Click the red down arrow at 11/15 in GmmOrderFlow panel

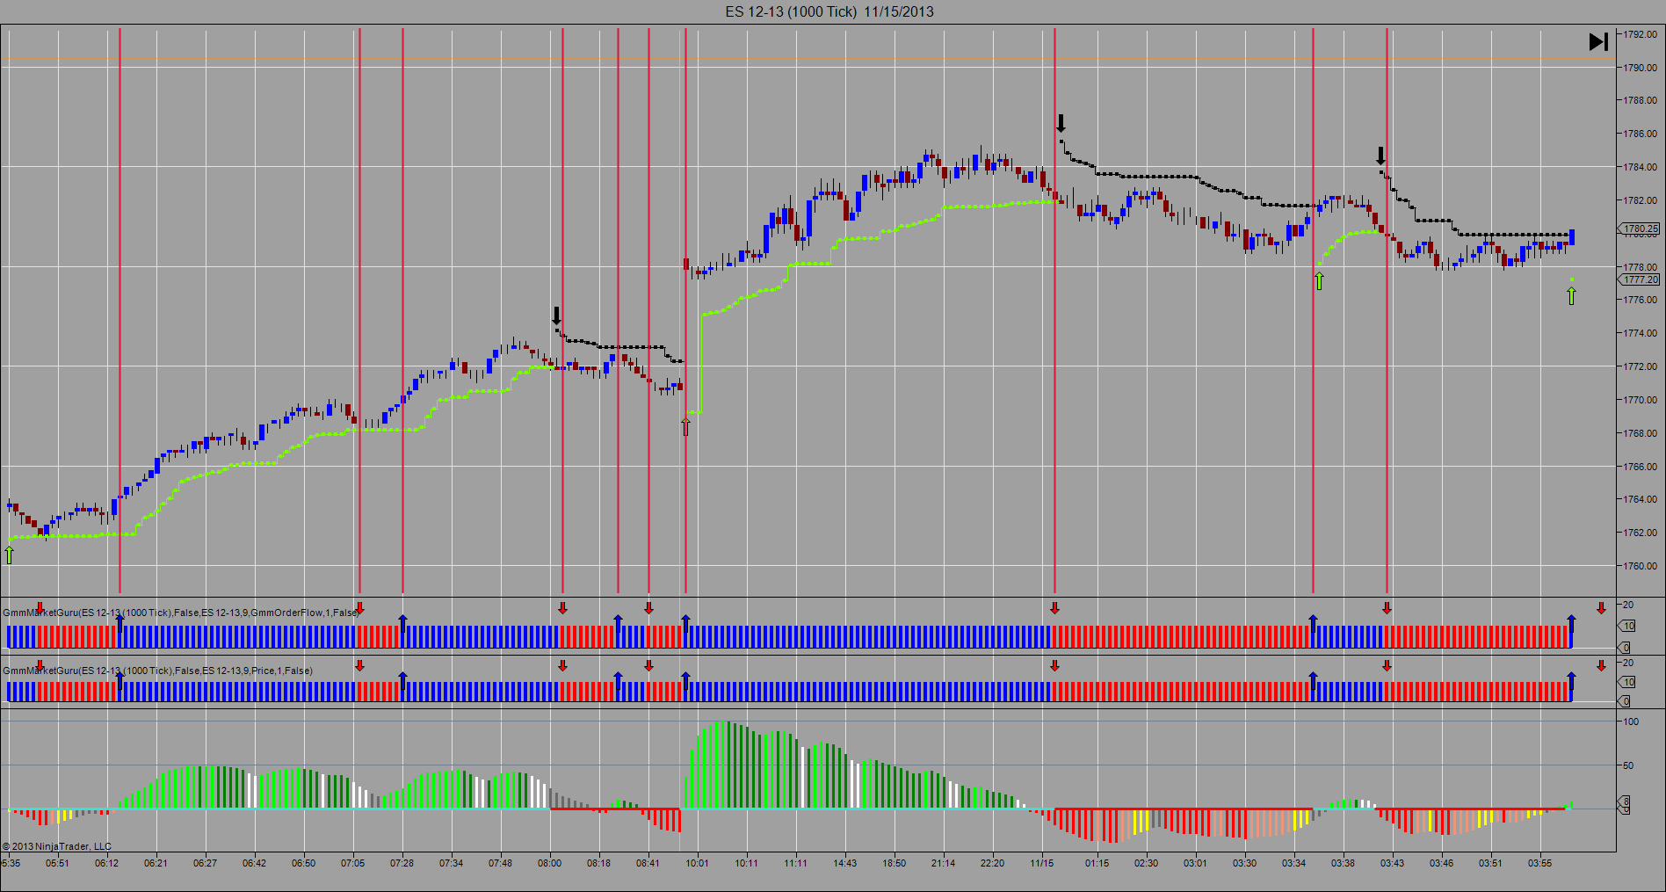(x=1054, y=608)
